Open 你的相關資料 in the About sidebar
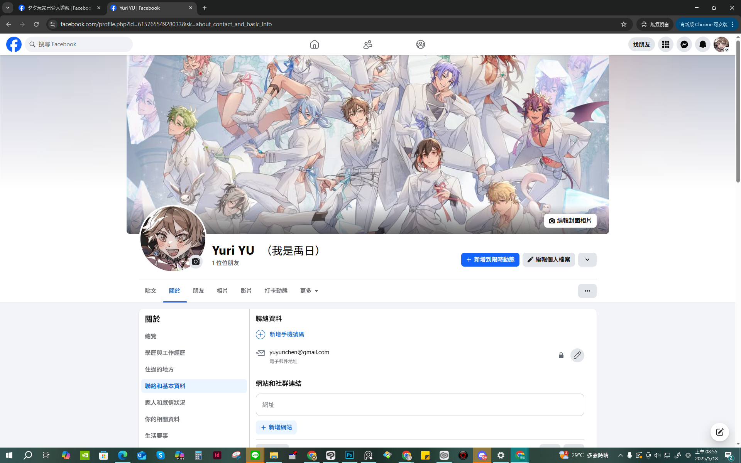 pos(194,419)
